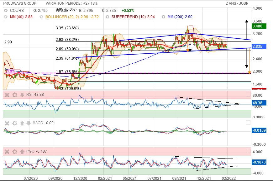Click the +0.53% daily change value
The width and height of the screenshot is (273, 181).
click(128, 11)
